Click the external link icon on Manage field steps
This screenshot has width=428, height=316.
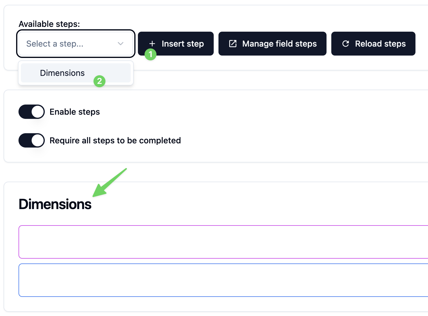tap(233, 44)
